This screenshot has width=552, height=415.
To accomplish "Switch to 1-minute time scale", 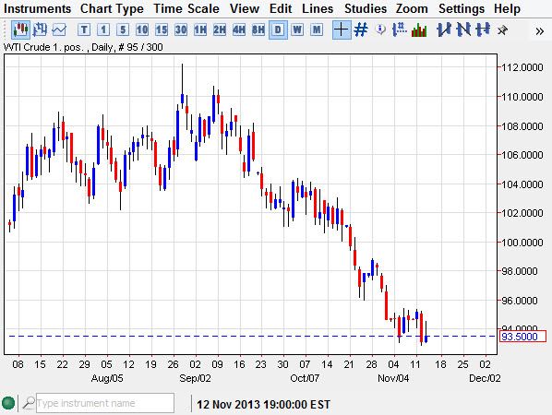I will click(103, 30).
